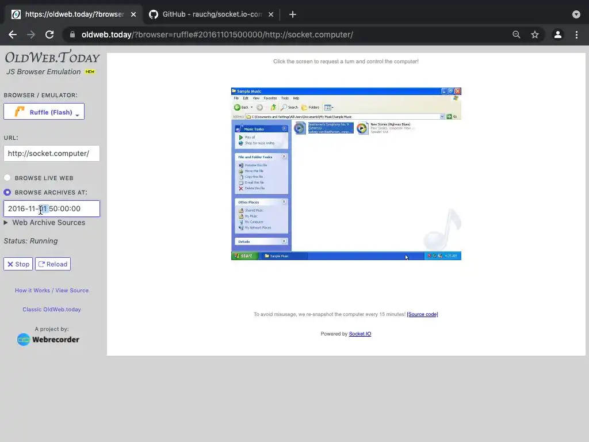Open the Tools menu in Sample Music
Screen dimensions: 589x442
click(x=285, y=98)
